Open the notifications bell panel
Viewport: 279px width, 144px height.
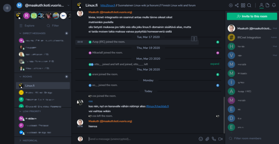pos(274,5)
